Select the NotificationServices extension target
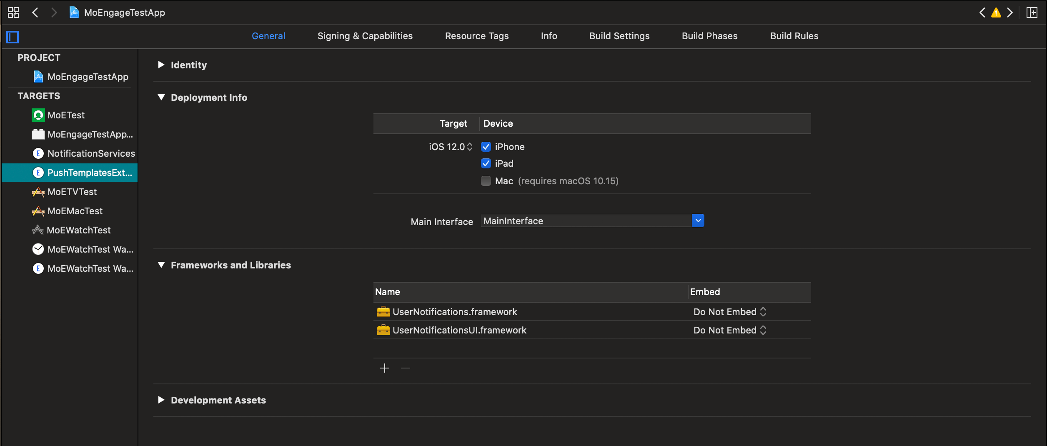The width and height of the screenshot is (1047, 446). coord(83,153)
